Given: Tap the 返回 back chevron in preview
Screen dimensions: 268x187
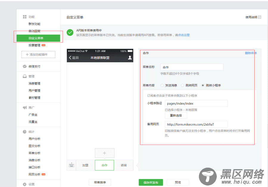Looking at the screenshot, I should tap(70, 57).
